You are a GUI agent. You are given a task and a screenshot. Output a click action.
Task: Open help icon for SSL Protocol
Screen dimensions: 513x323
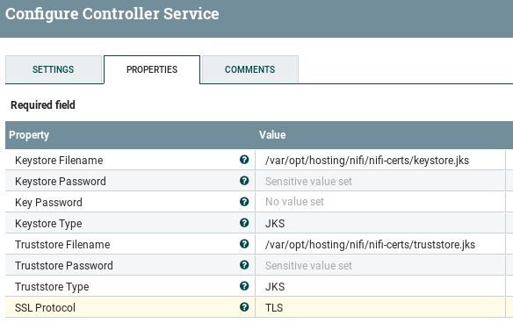tap(244, 307)
